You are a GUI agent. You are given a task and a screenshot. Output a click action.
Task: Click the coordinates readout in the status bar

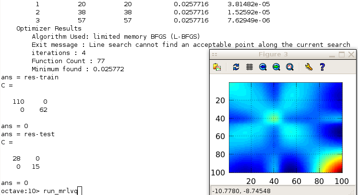(240, 190)
